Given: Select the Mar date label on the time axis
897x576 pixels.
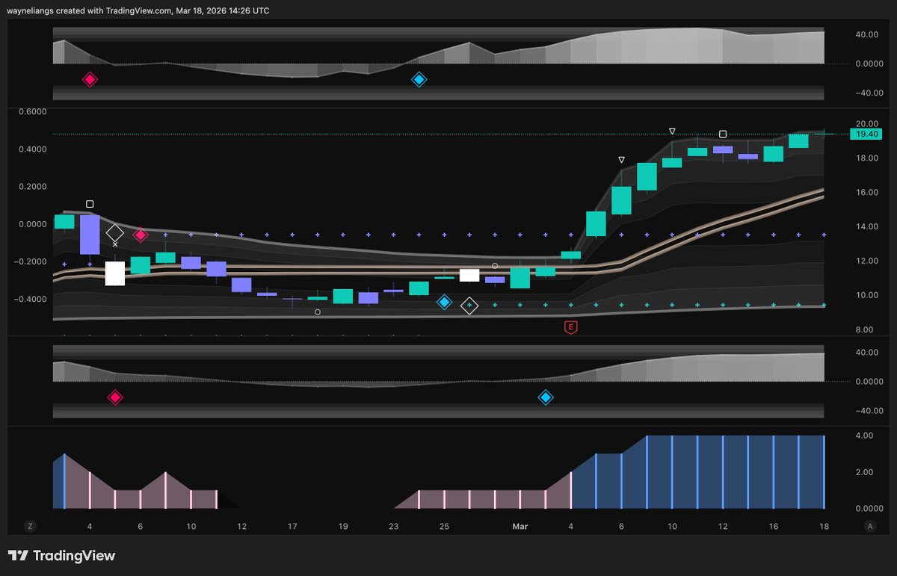Looking at the screenshot, I should coord(520,526).
